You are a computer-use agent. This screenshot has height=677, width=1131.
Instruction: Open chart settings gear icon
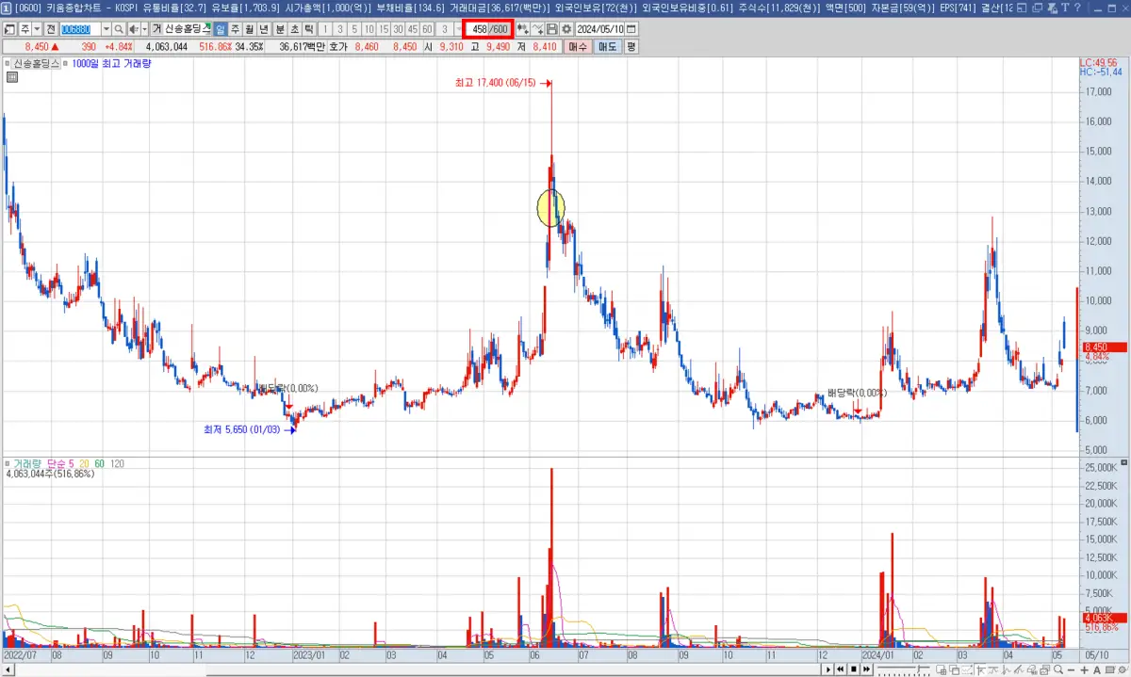pos(566,29)
